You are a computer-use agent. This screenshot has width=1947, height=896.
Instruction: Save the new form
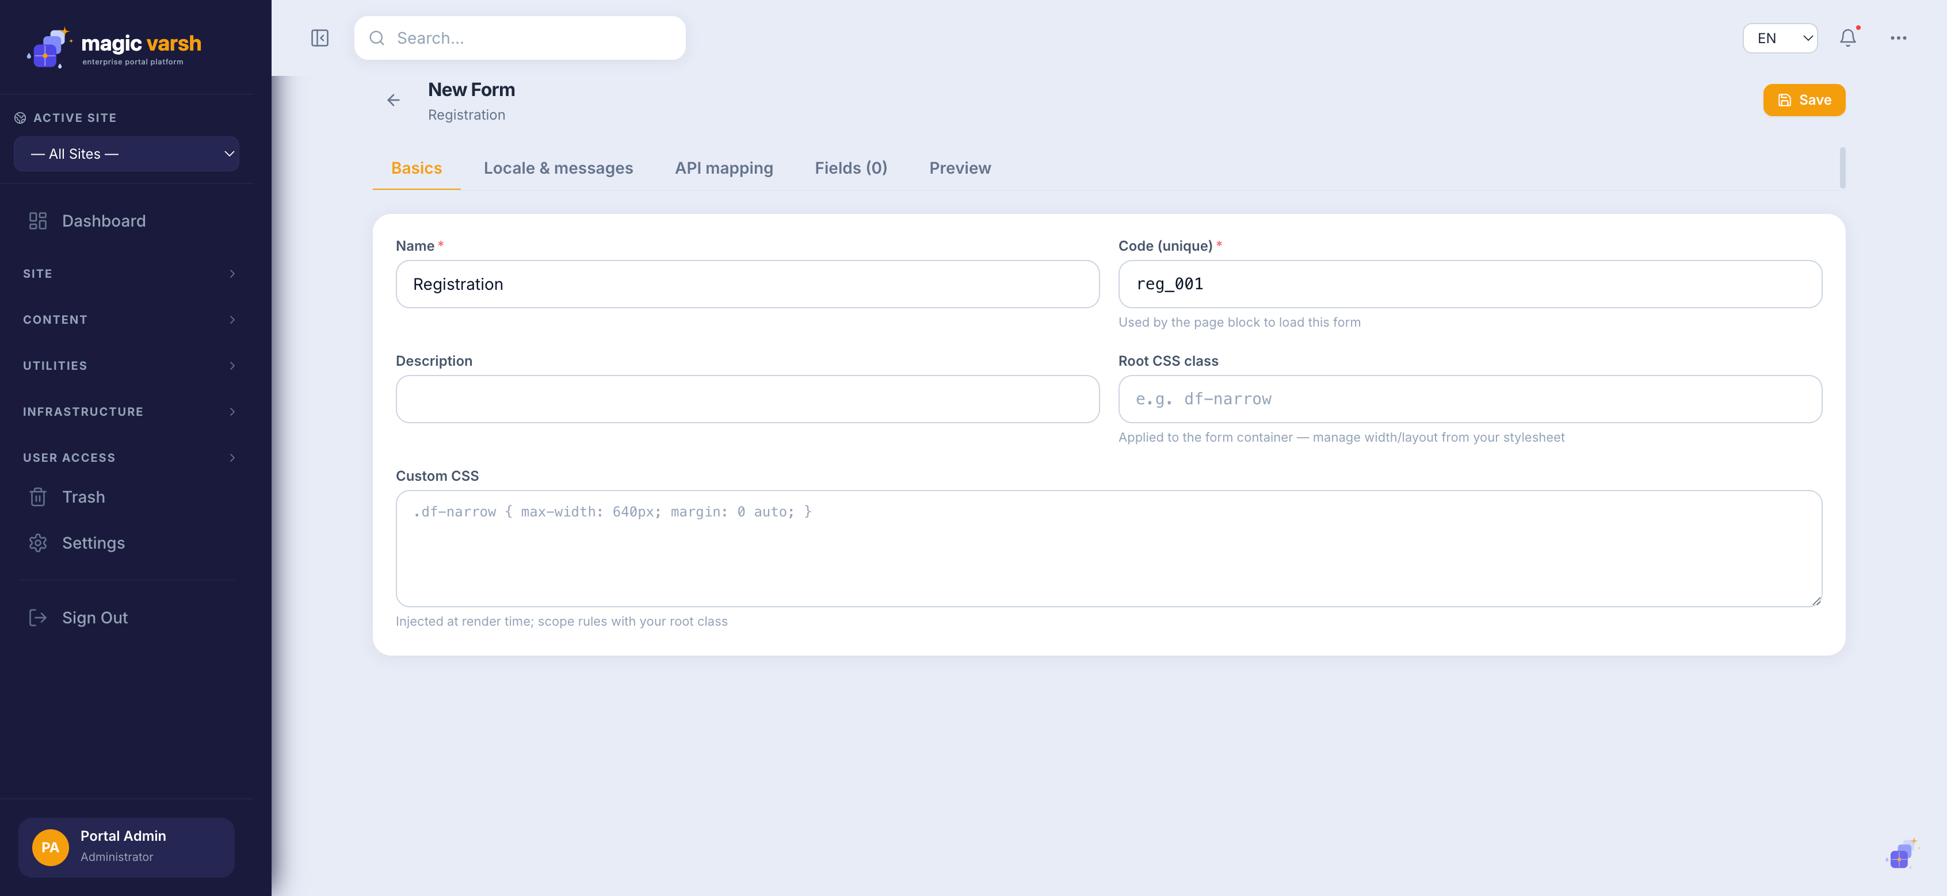[1803, 99]
